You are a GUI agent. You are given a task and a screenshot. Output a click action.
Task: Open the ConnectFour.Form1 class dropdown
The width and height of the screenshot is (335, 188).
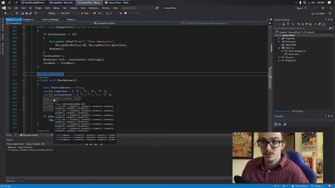tap(137, 23)
